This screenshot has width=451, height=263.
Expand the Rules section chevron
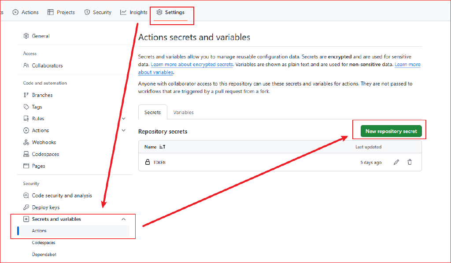pyautogui.click(x=124, y=119)
